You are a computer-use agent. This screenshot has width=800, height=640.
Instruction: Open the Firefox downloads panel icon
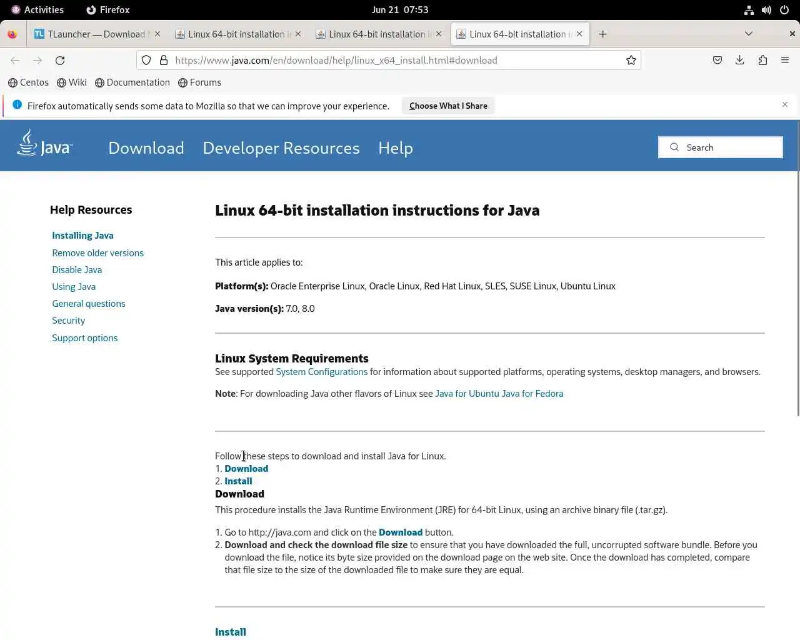[740, 61]
